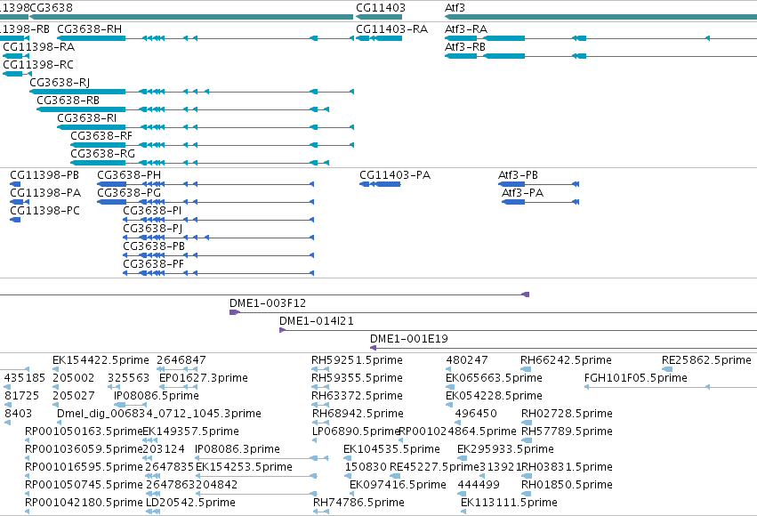757x516 pixels.
Task: Open feature 496450
Action: pos(476,414)
